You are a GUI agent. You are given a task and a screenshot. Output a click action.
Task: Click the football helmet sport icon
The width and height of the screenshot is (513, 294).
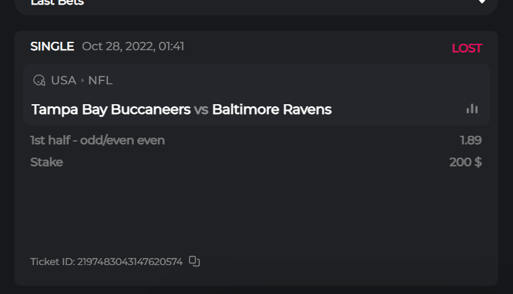[39, 80]
